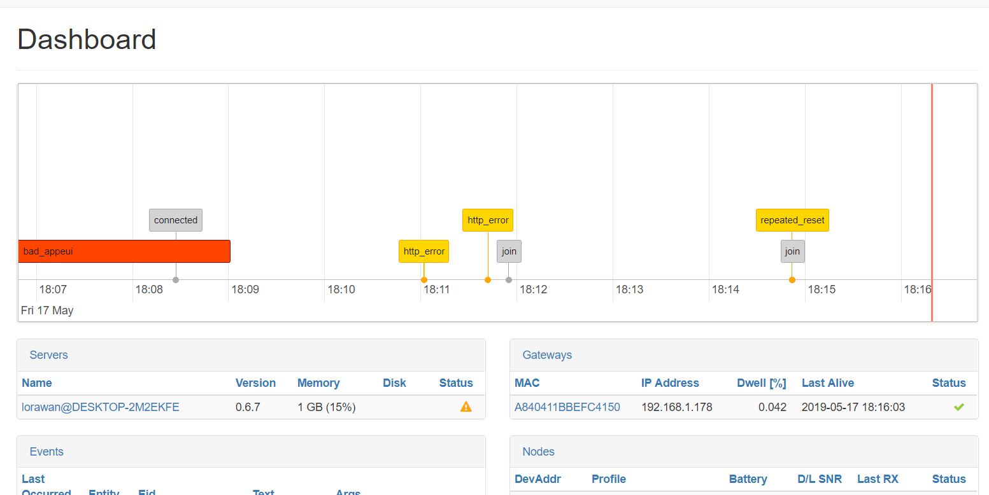Image resolution: width=989 pixels, height=495 pixels.
Task: Click the Nodes panel header
Action: pos(538,452)
